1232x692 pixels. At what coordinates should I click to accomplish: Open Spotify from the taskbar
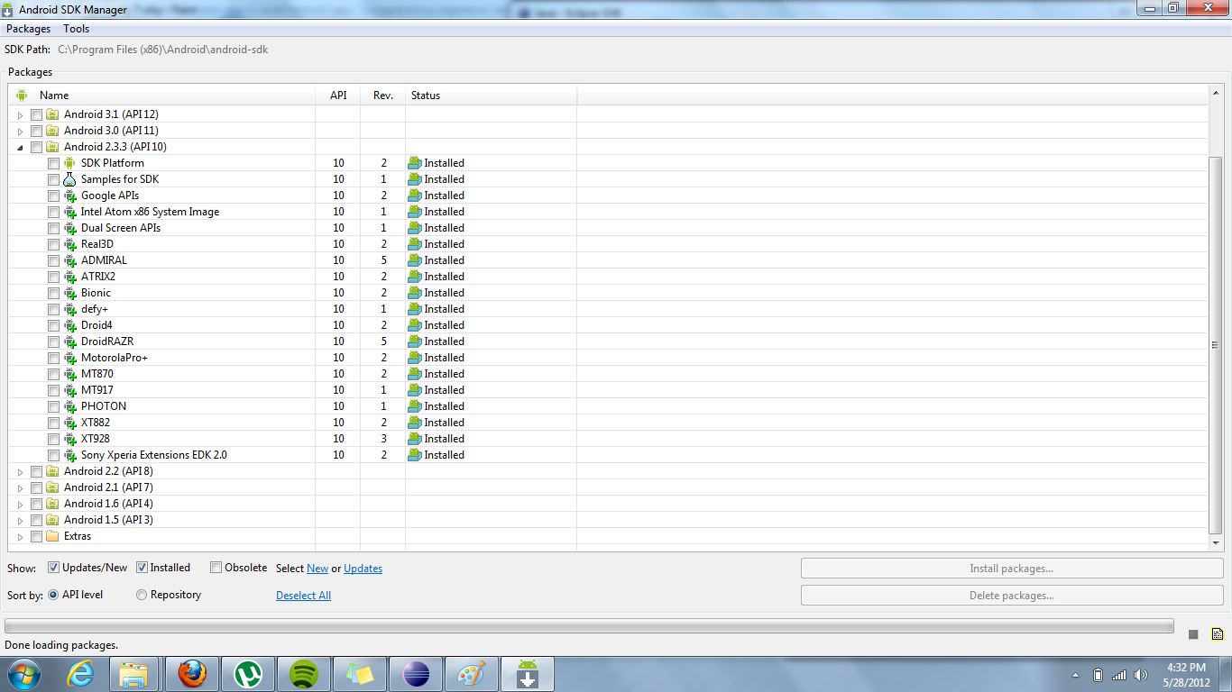[x=304, y=674]
